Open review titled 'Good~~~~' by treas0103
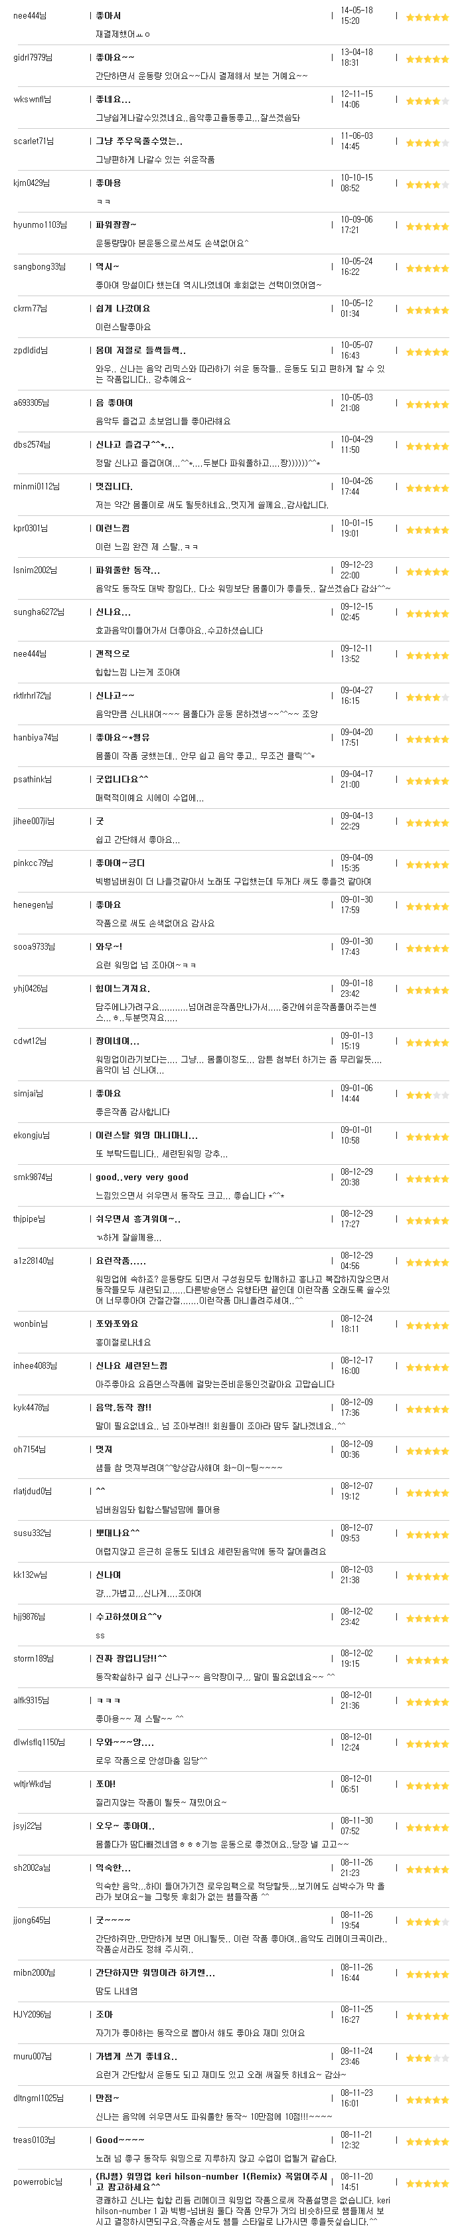Image resolution: width=460 pixels, height=2232 pixels. (119, 2140)
